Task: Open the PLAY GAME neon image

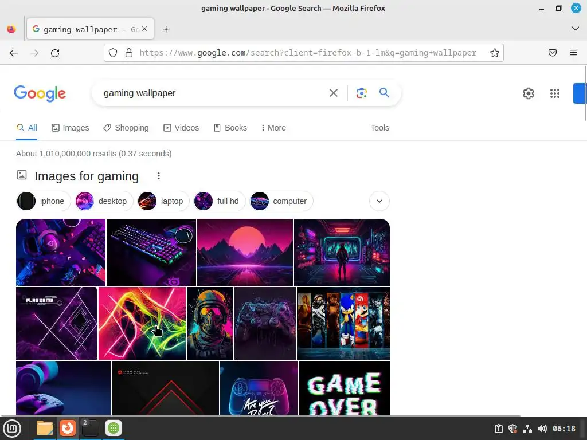Action: click(57, 323)
